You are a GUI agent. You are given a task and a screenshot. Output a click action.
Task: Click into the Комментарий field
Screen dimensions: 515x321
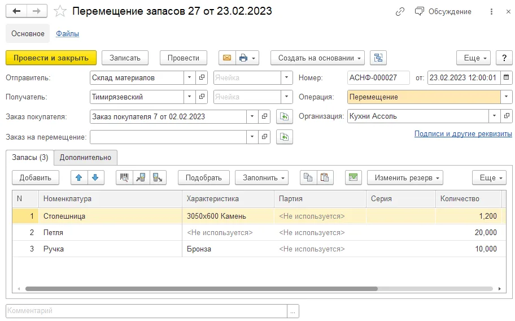coord(146,311)
